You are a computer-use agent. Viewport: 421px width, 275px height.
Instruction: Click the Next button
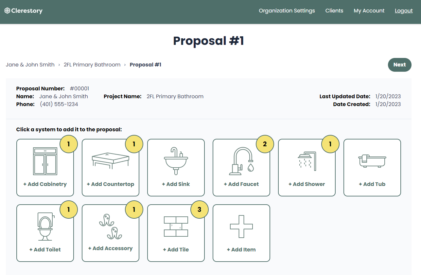point(399,65)
